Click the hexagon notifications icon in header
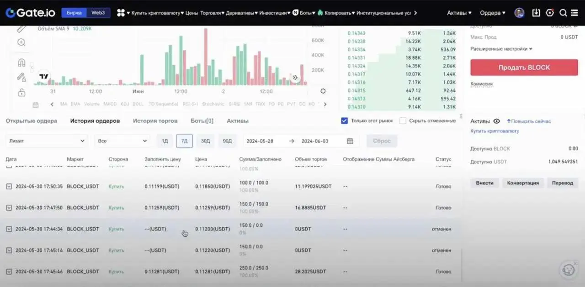585x287 pixels. pyautogui.click(x=550, y=13)
